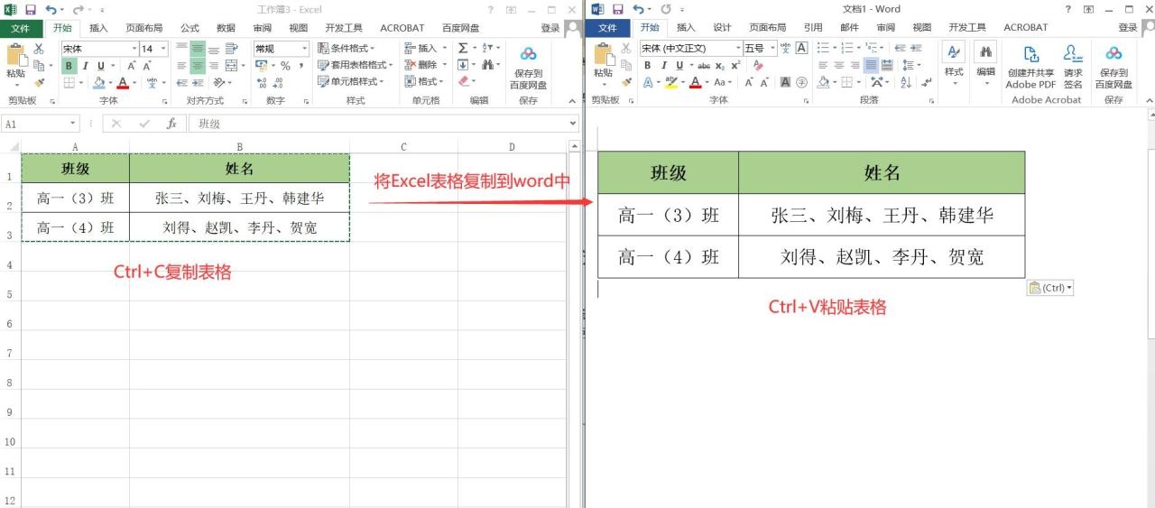Click the (Ctrl) paste options button in Word
1155x508 pixels.
pyautogui.click(x=1050, y=288)
